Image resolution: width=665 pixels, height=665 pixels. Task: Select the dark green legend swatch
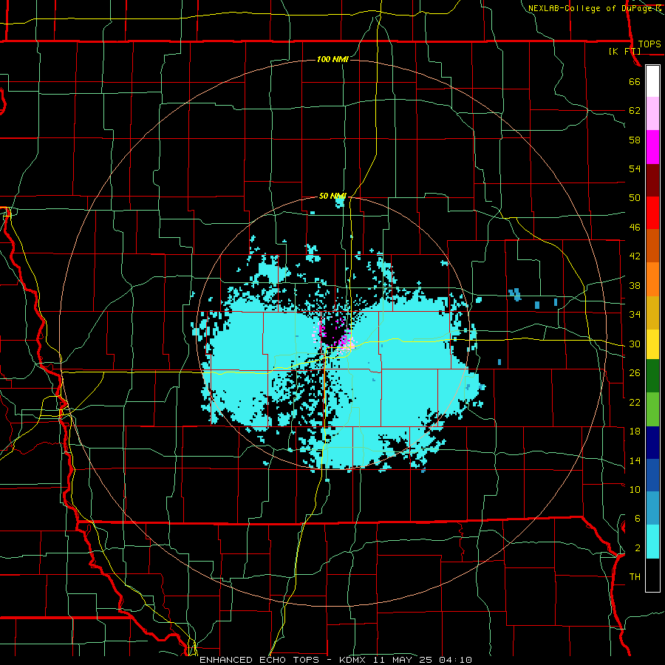coord(652,376)
